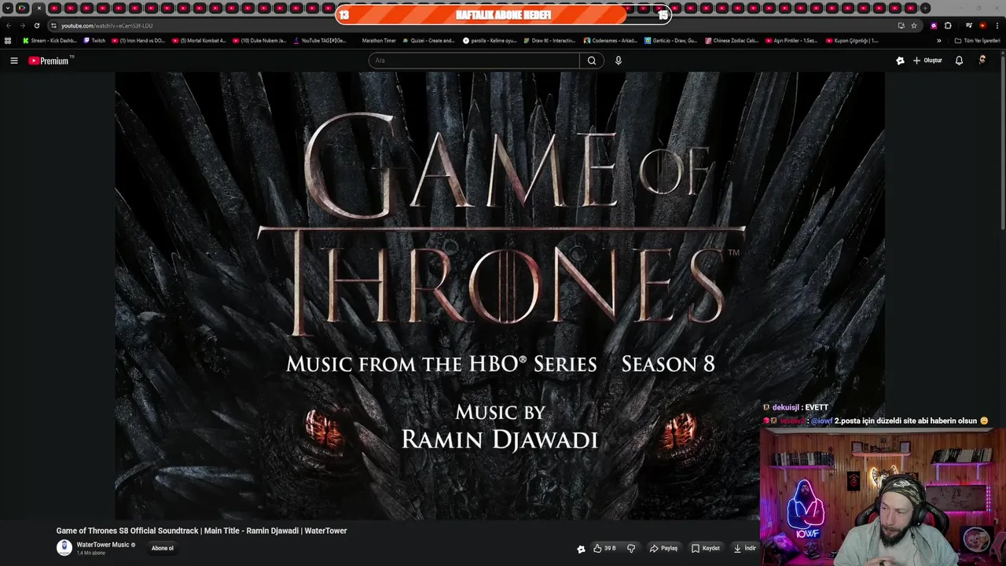Open Iron Hand vs DO... bookmark

[x=138, y=41]
